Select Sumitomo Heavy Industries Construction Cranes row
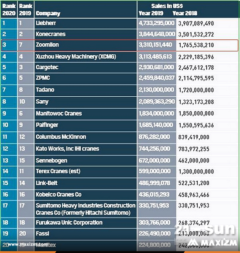240x253 pixels. [x=120, y=209]
